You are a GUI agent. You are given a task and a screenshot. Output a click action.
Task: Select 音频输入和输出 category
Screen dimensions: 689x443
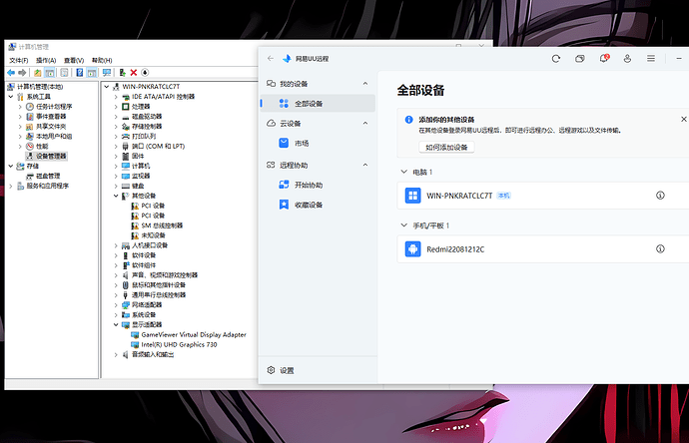click(148, 355)
